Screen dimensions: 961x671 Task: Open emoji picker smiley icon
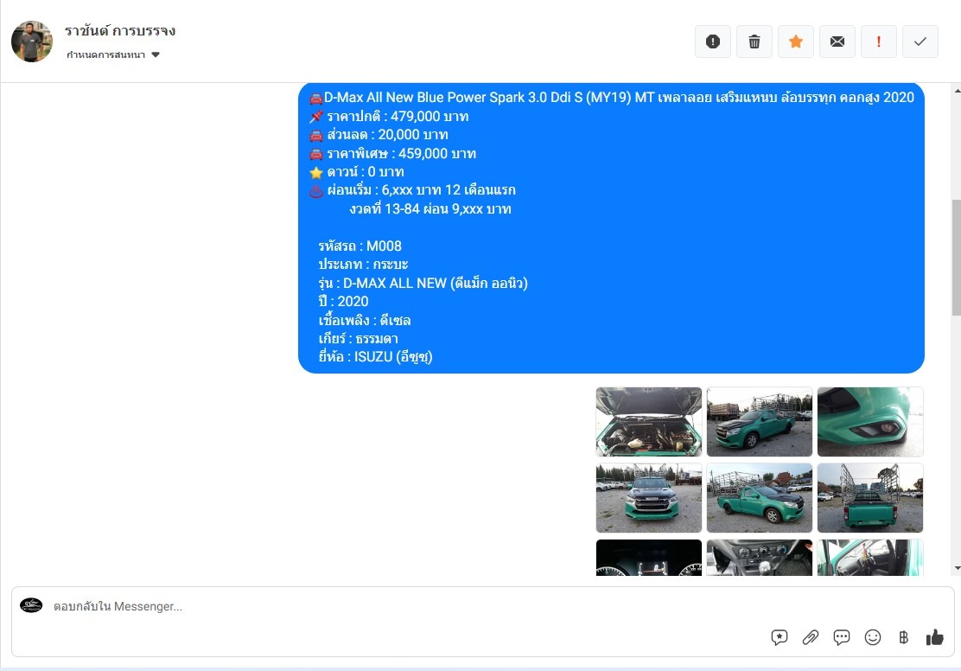click(873, 638)
